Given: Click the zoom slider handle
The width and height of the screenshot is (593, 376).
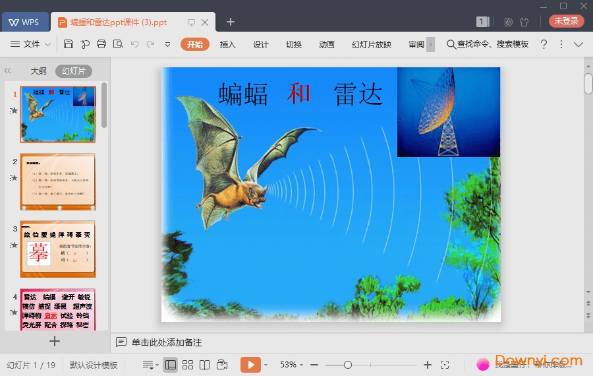Looking at the screenshot, I should 348,365.
